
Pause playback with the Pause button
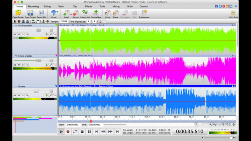[89, 132]
